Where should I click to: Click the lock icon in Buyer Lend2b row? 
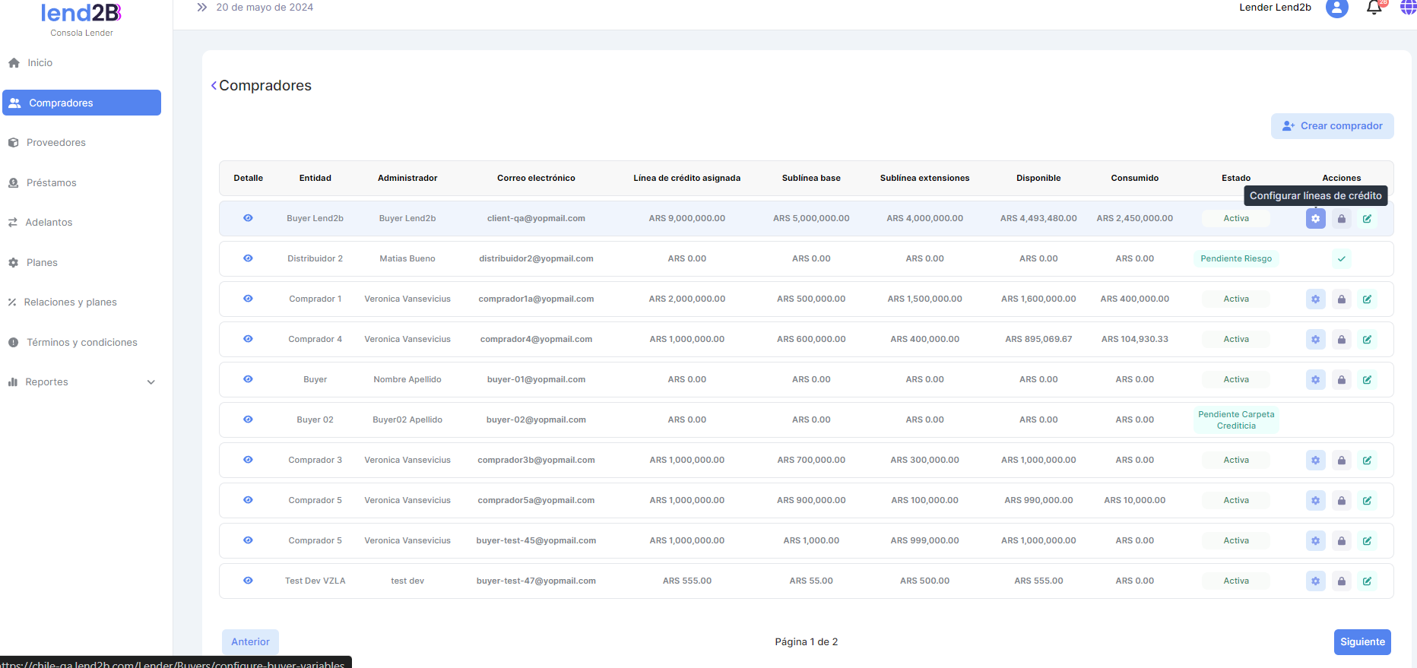[x=1341, y=219]
